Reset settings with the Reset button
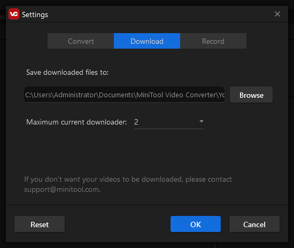This screenshot has height=248, width=294. point(40,224)
